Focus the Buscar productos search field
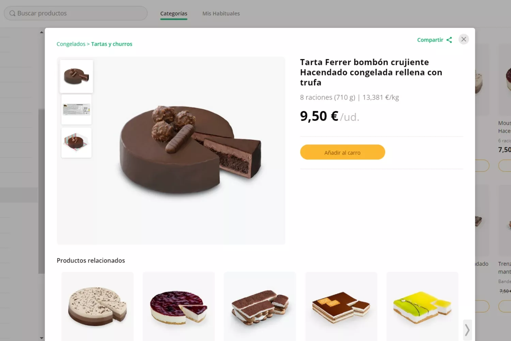 tap(76, 13)
